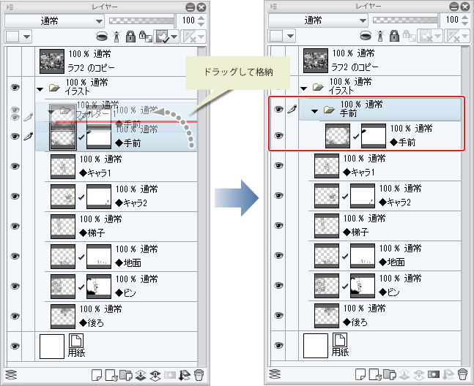Click the ラフ2 のコピー layer thumbnail in left panel

52,61
